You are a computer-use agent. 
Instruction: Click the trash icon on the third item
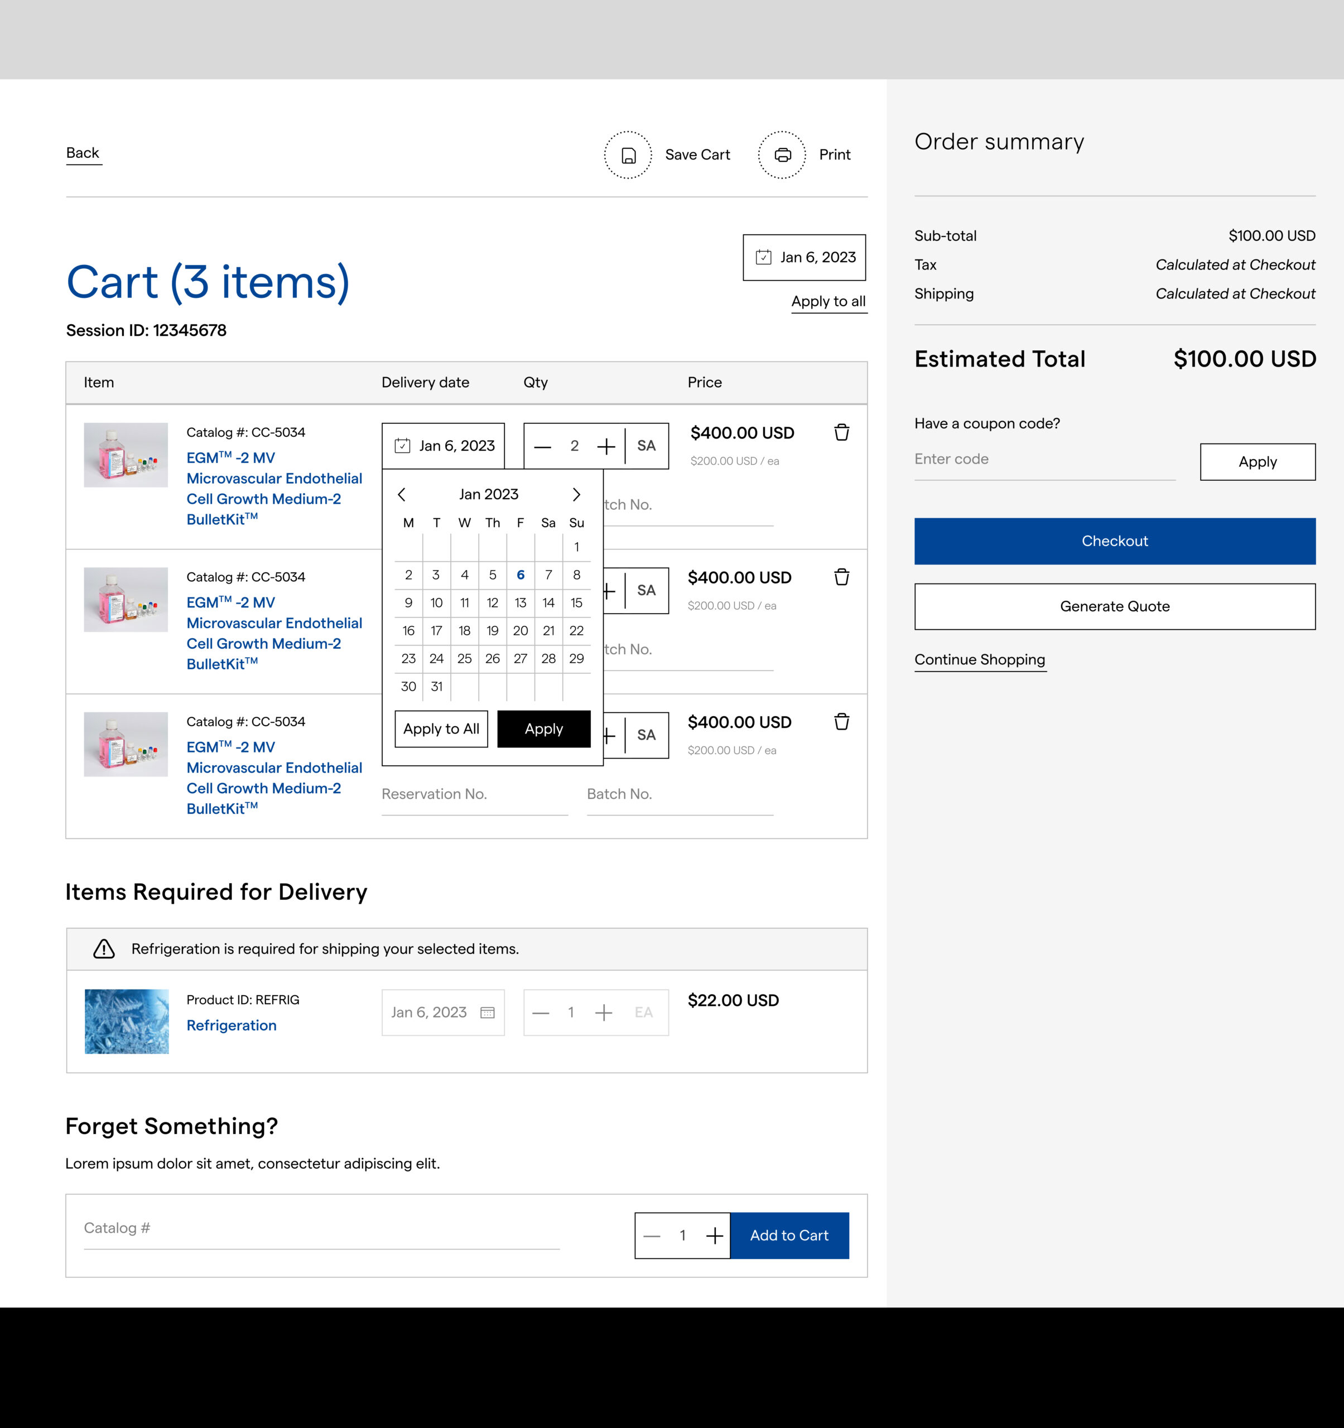[x=841, y=721]
